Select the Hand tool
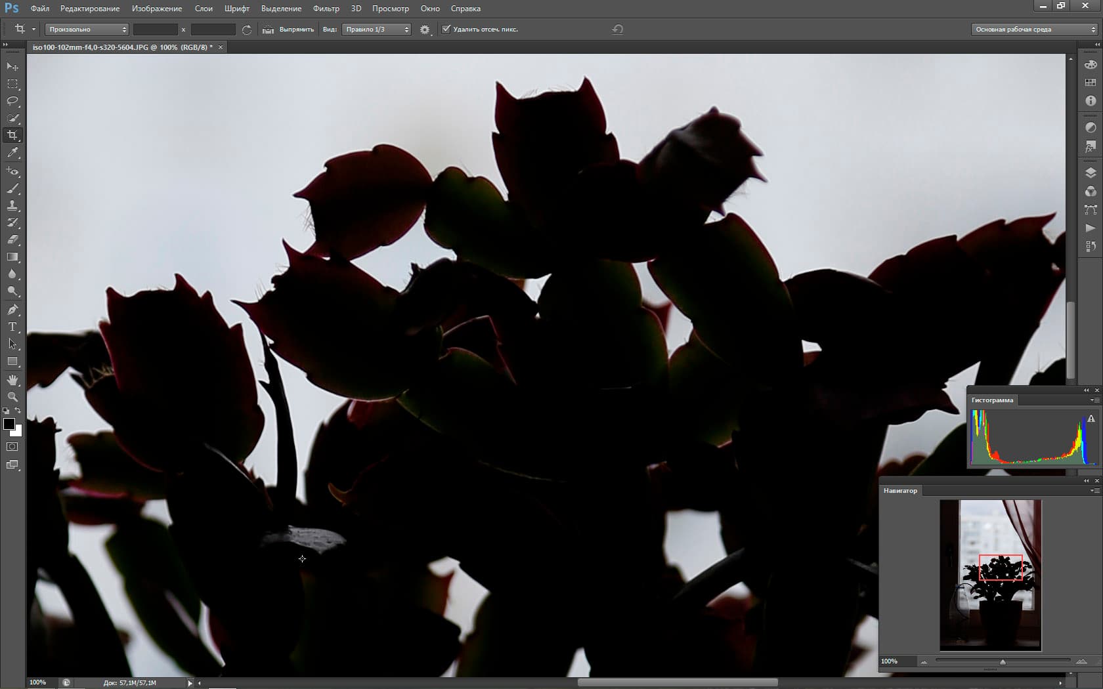 (12, 380)
